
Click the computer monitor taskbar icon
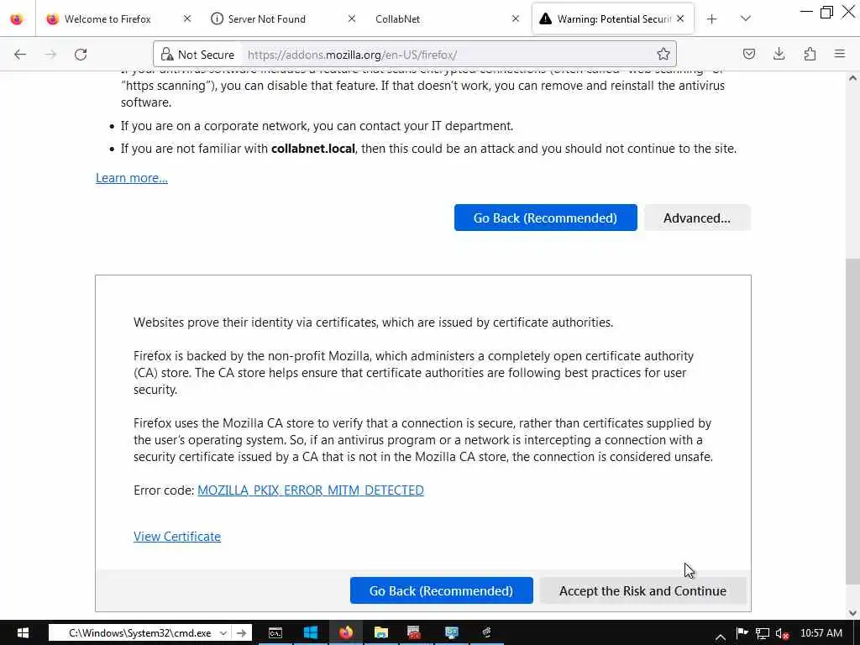pyautogui.click(x=451, y=633)
